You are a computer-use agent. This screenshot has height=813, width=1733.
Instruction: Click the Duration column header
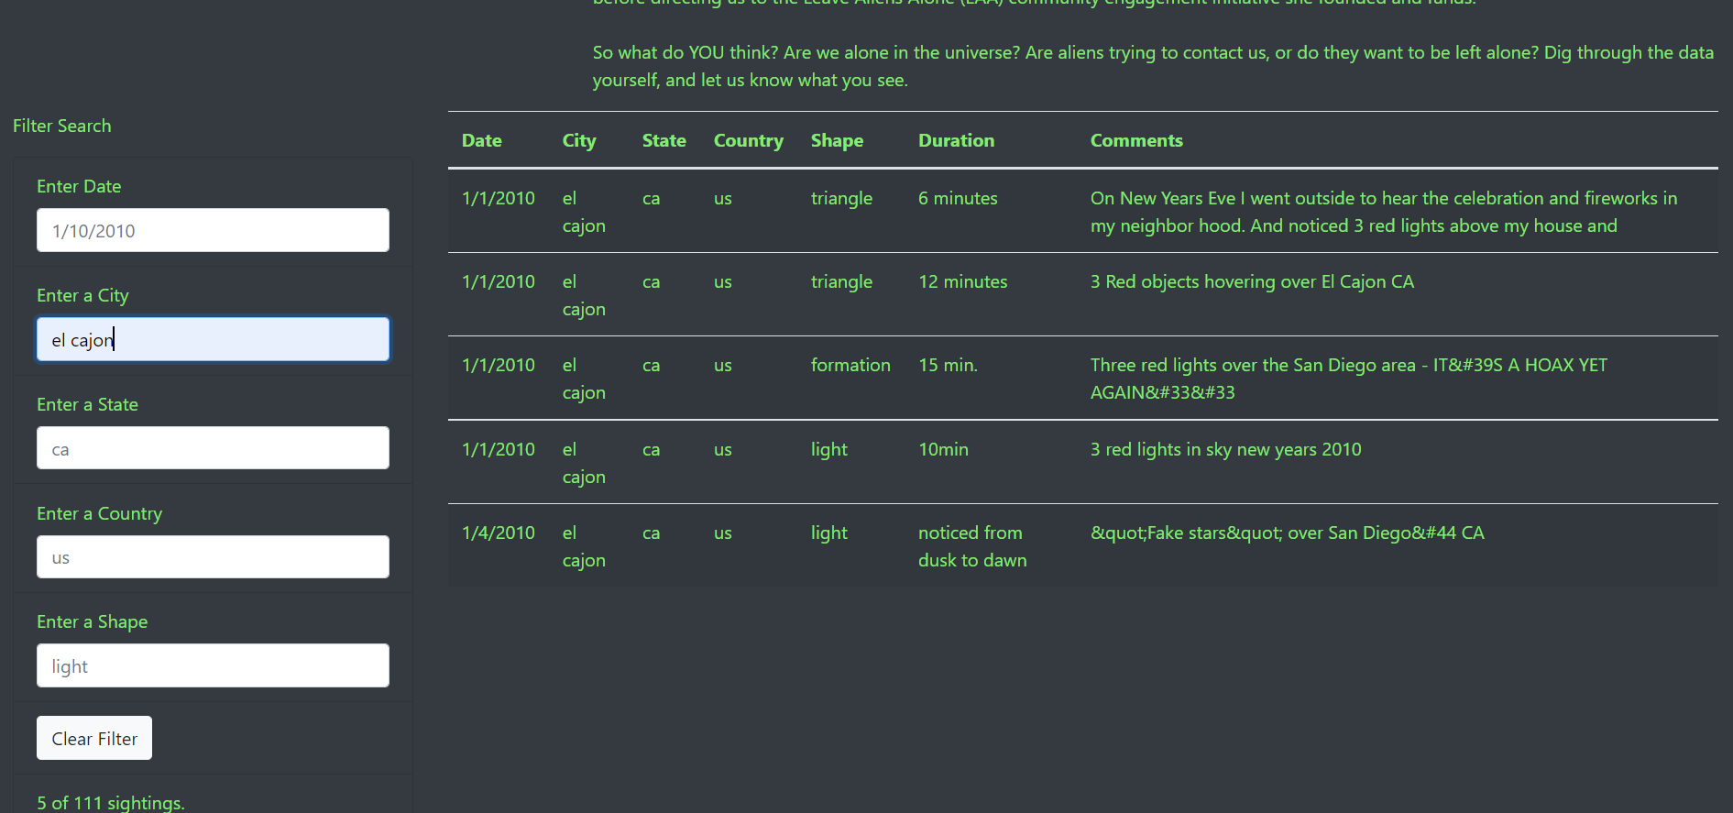pyautogui.click(x=956, y=140)
